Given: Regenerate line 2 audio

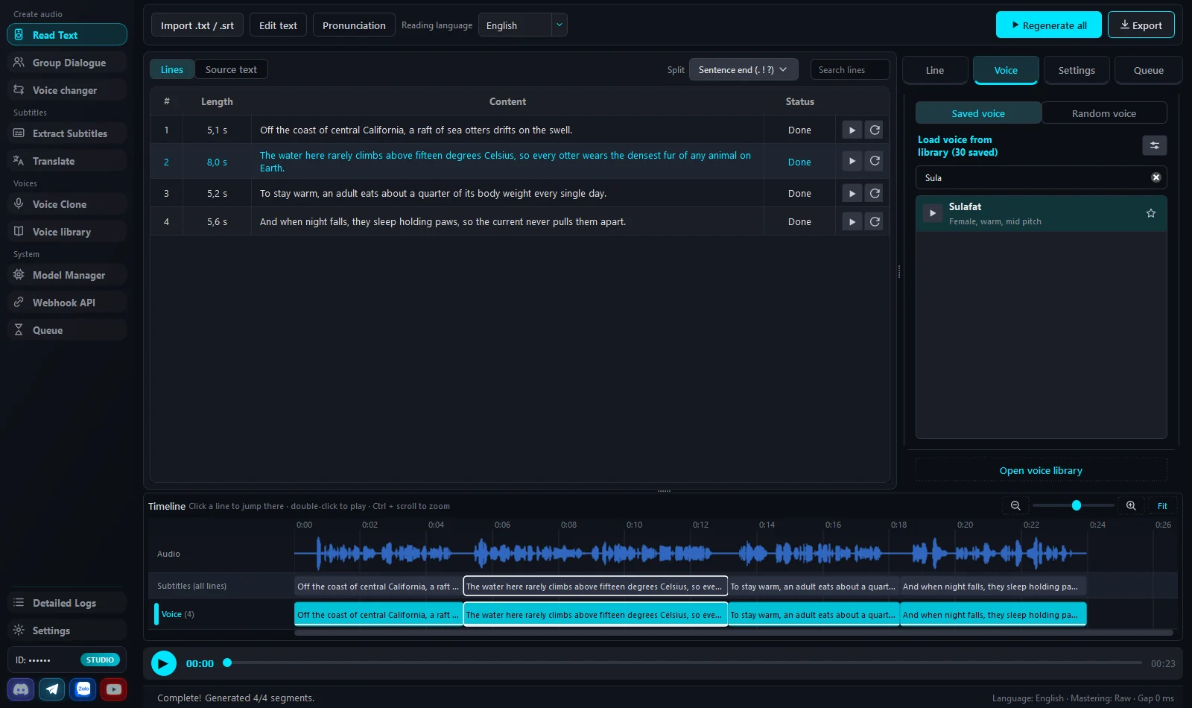Looking at the screenshot, I should [875, 161].
